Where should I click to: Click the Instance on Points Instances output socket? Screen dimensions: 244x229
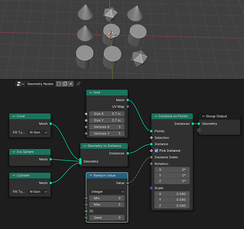[193, 124]
